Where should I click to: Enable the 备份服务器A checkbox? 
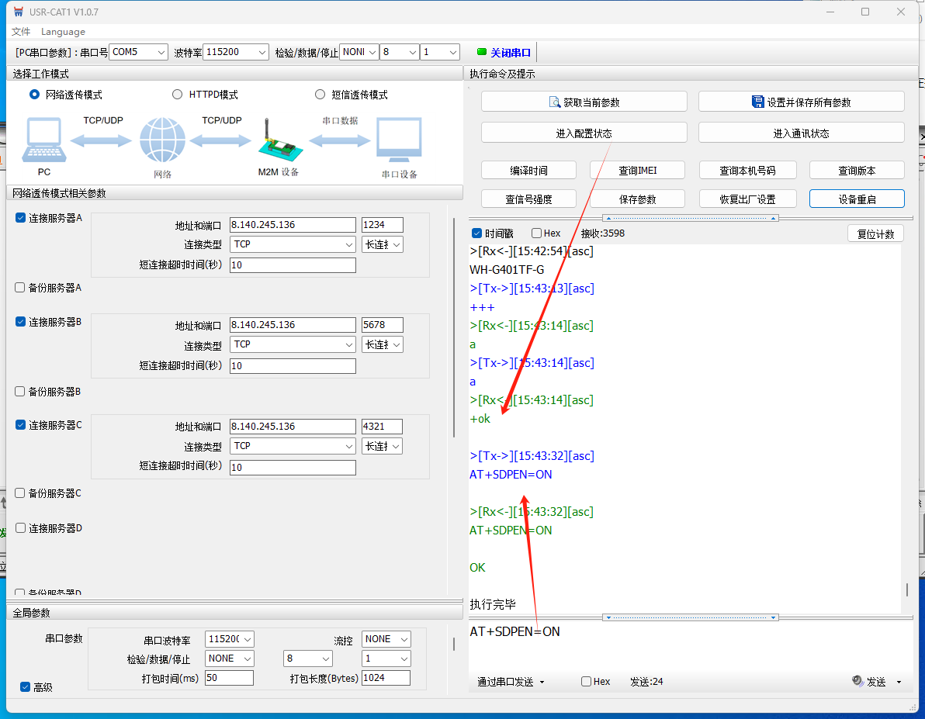[20, 287]
